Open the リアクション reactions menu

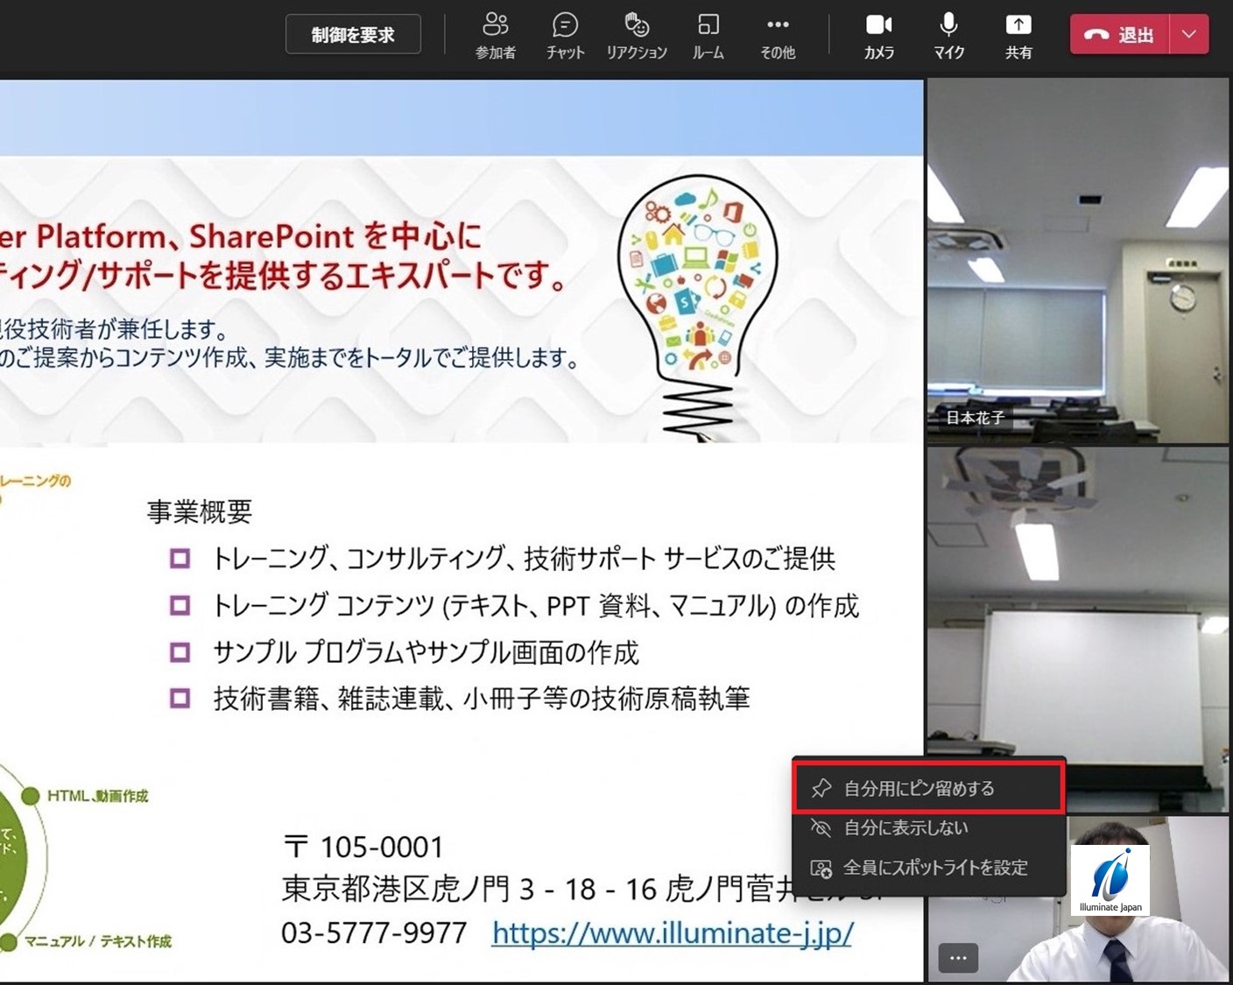tap(637, 36)
